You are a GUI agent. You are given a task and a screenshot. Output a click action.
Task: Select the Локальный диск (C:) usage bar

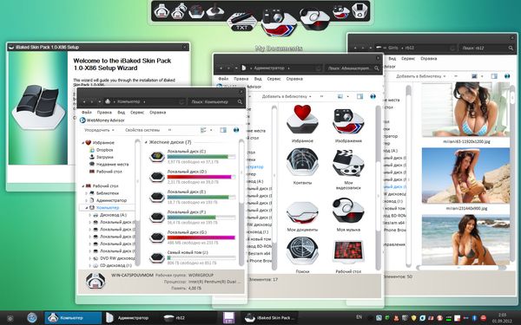coord(201,157)
